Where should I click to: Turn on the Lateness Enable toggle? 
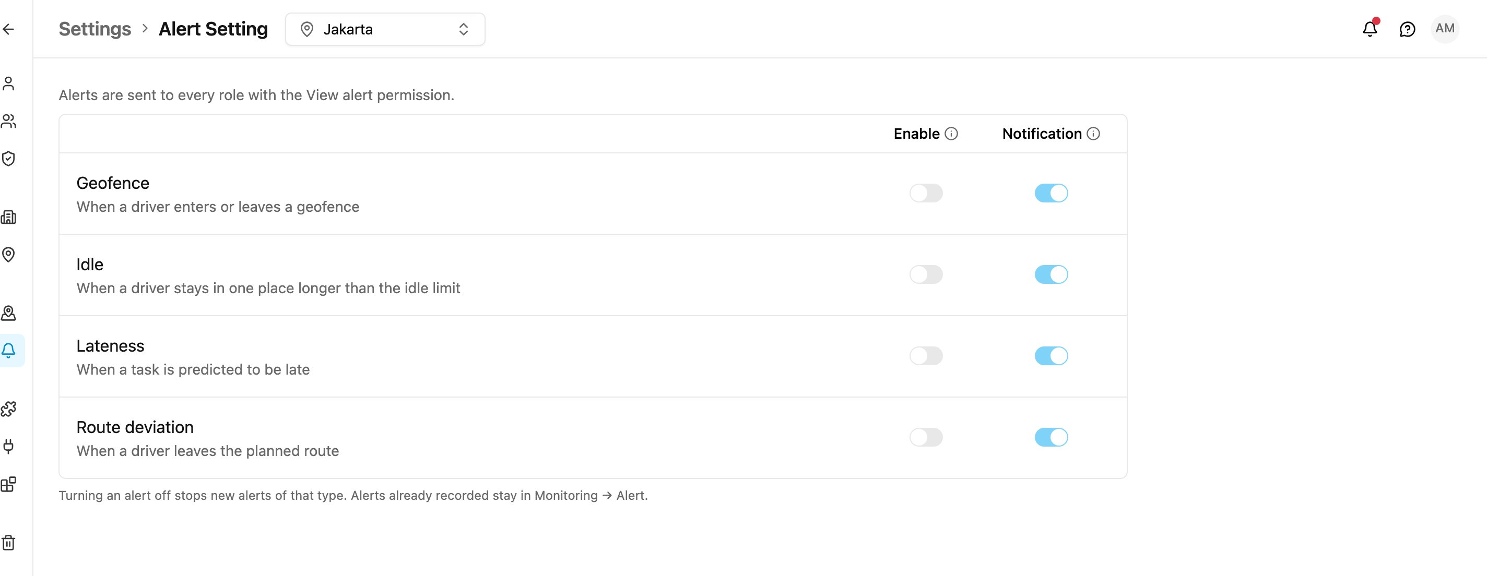[x=926, y=356]
